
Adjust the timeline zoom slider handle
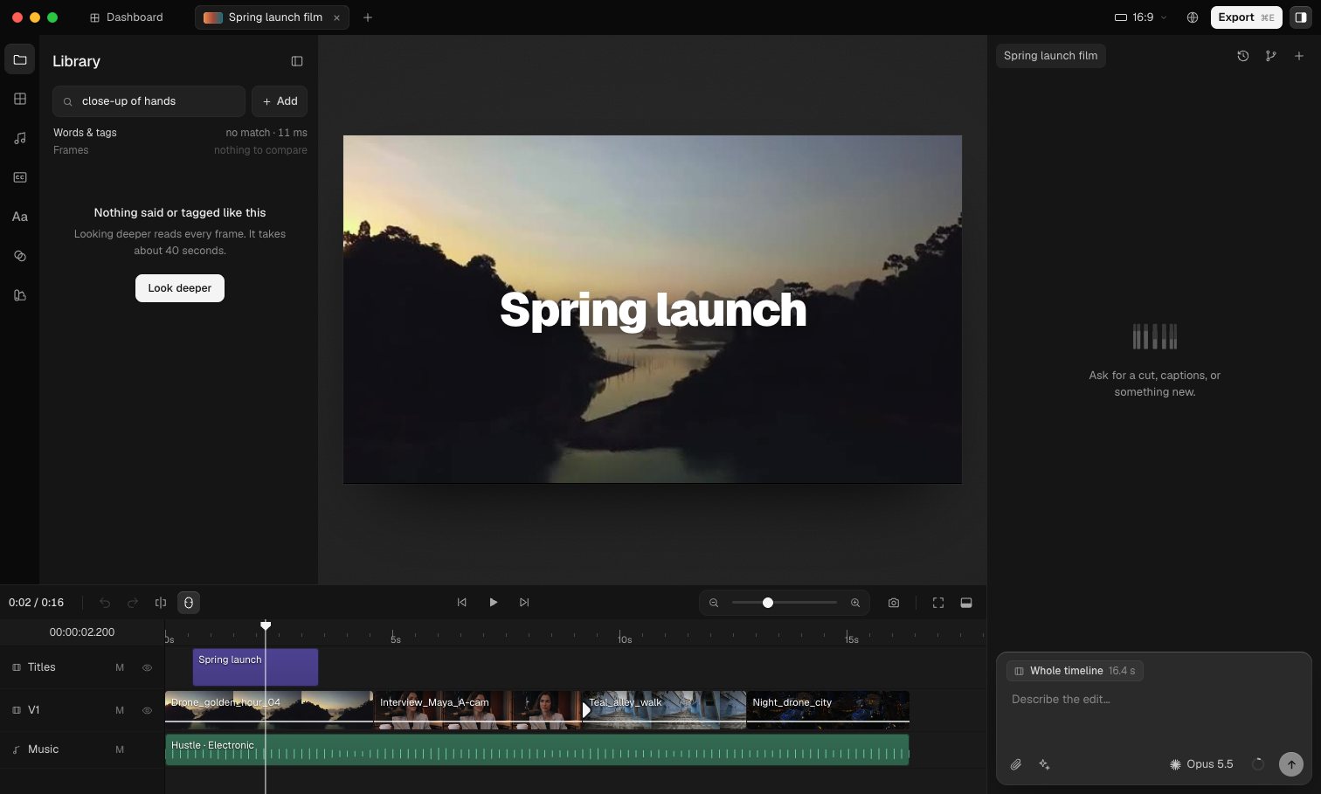768,603
